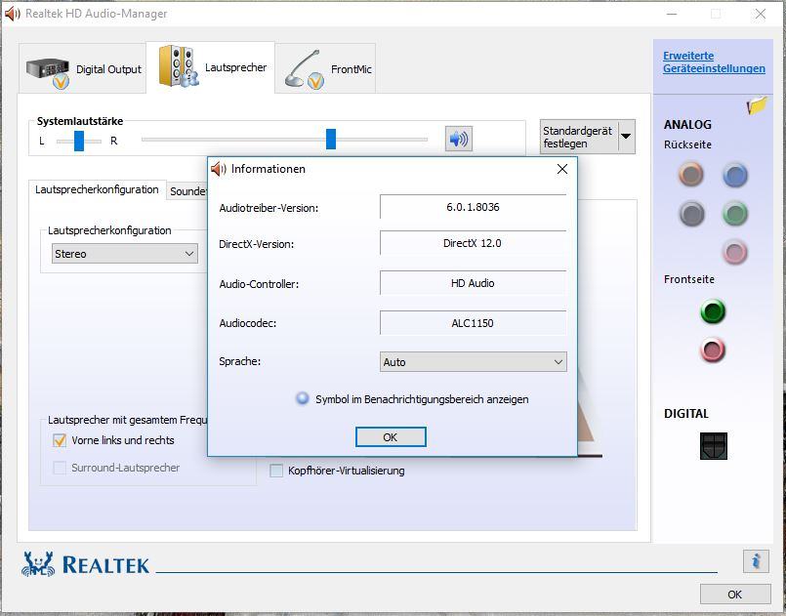Toggle the Surround-Lautsprecher checkbox
The height and width of the screenshot is (616, 786).
[x=60, y=468]
